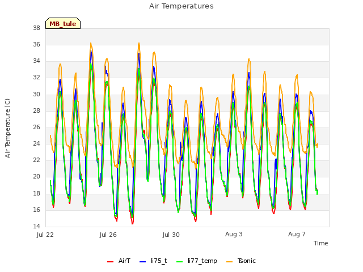The image size is (363, 272).
Task: Click the red AirT legend color marker
Action: coord(111,261)
